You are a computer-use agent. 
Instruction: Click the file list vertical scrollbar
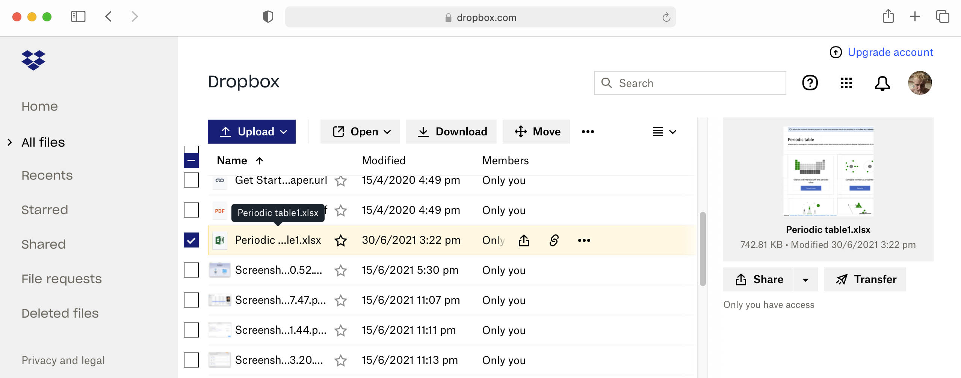703,249
